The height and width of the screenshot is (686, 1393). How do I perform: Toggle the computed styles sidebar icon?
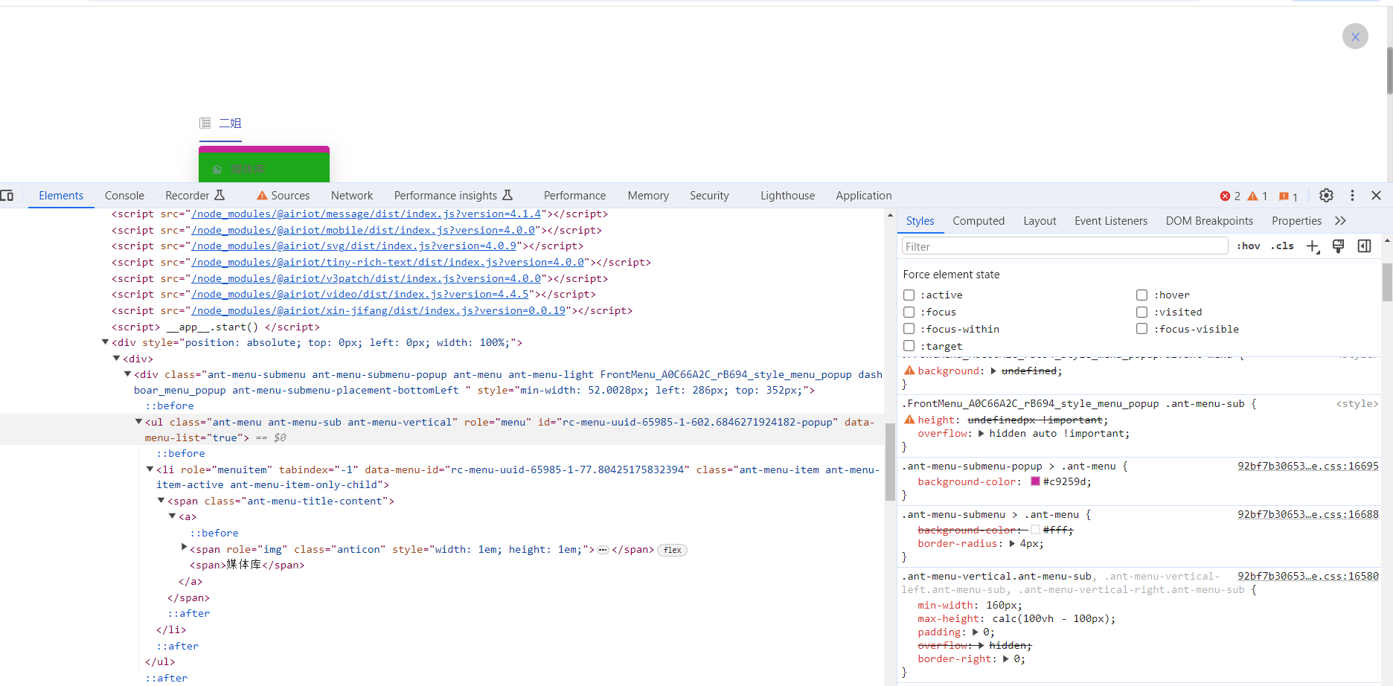coord(1364,246)
